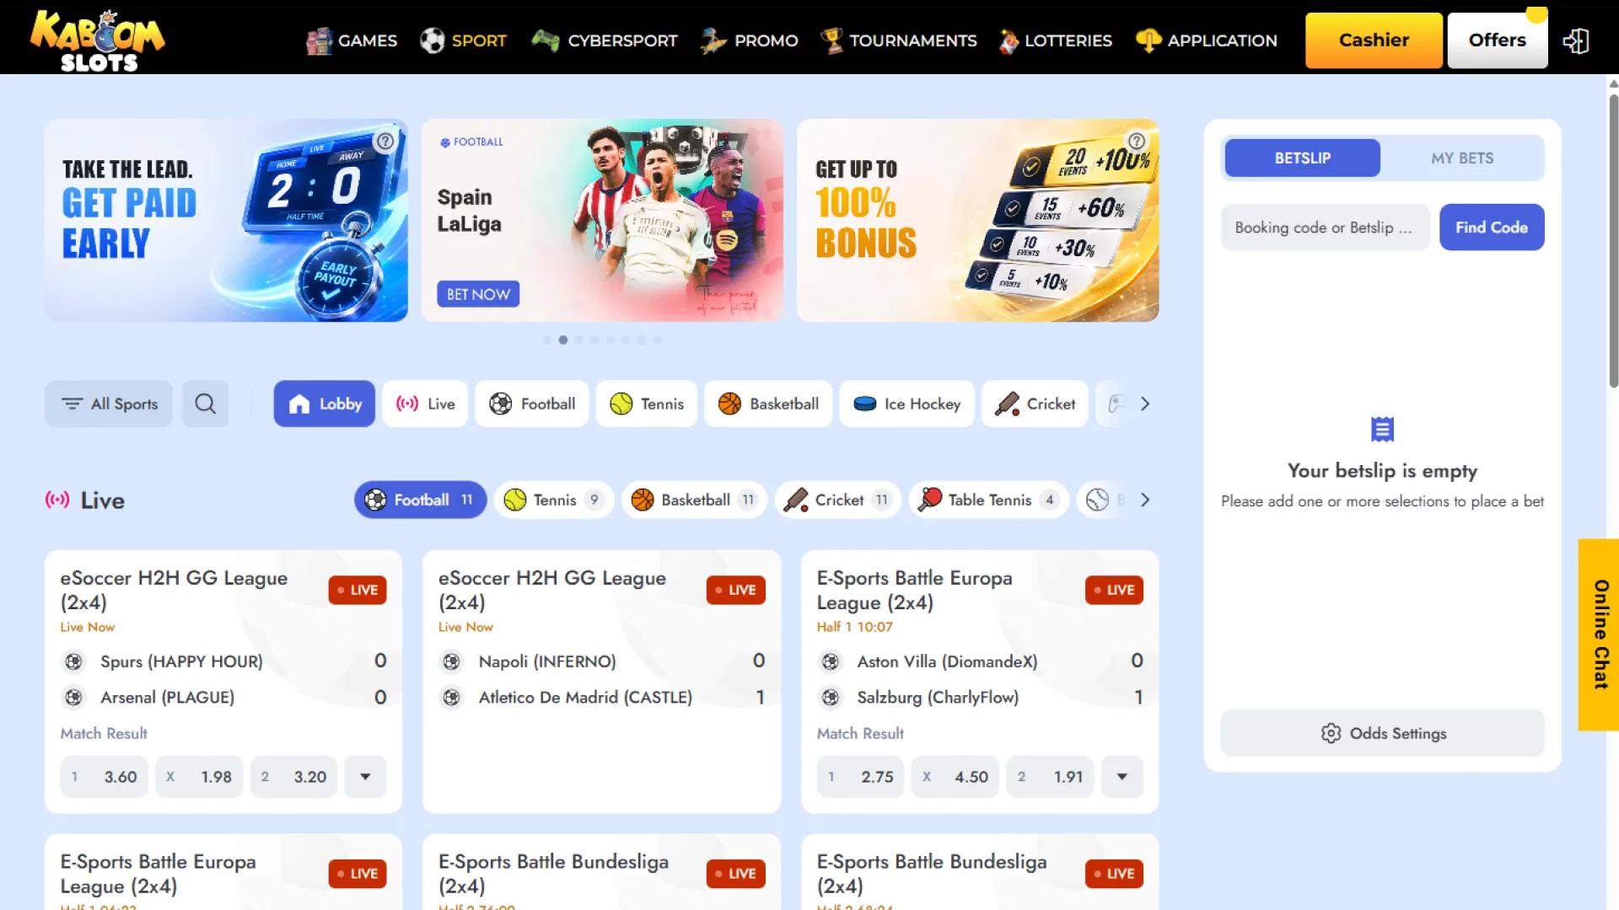Open the Games section icon
Screen dimensions: 1619x910
point(319,40)
